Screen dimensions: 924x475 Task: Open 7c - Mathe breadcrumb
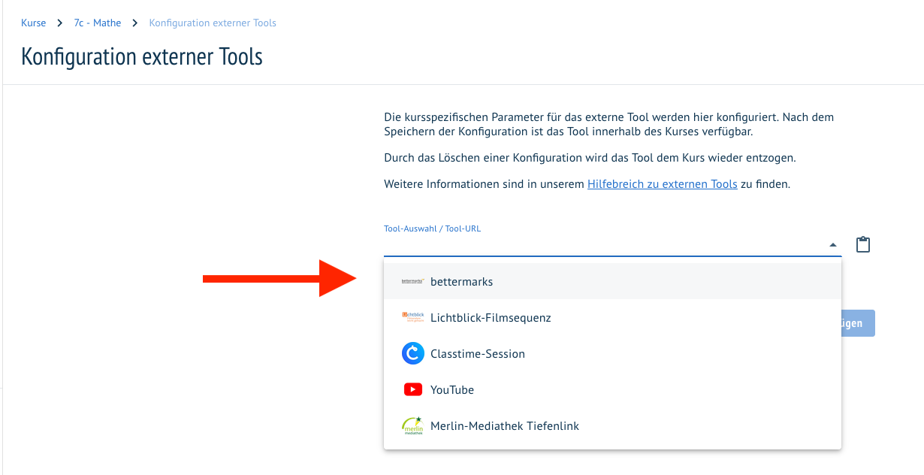coord(98,23)
